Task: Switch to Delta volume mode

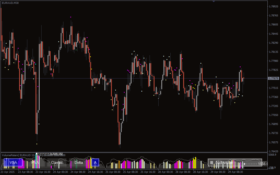Action: click(79, 162)
